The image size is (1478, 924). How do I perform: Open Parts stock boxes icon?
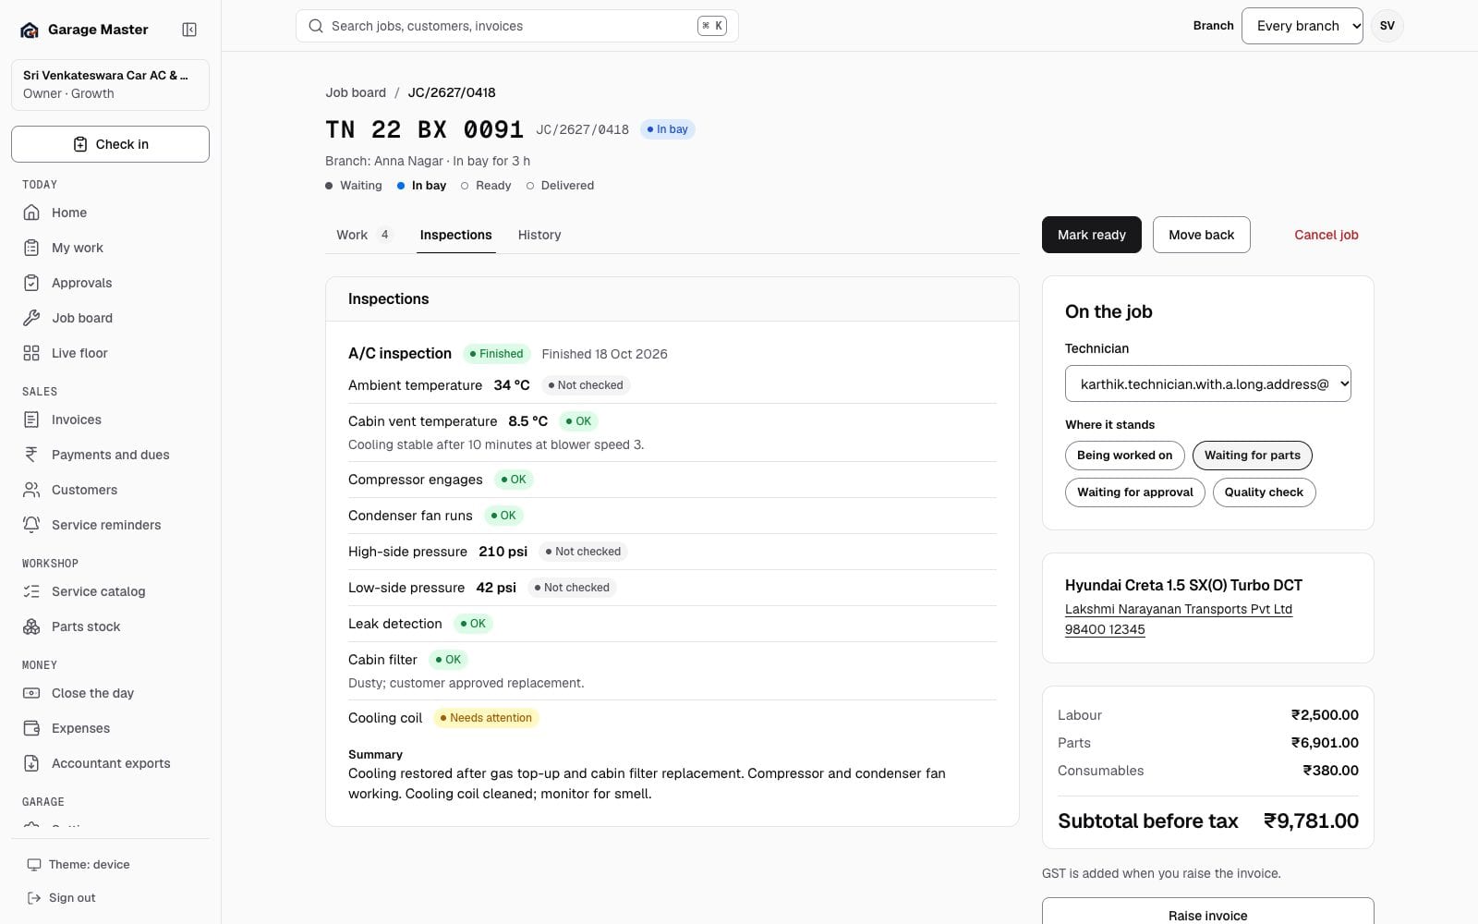tap(31, 626)
